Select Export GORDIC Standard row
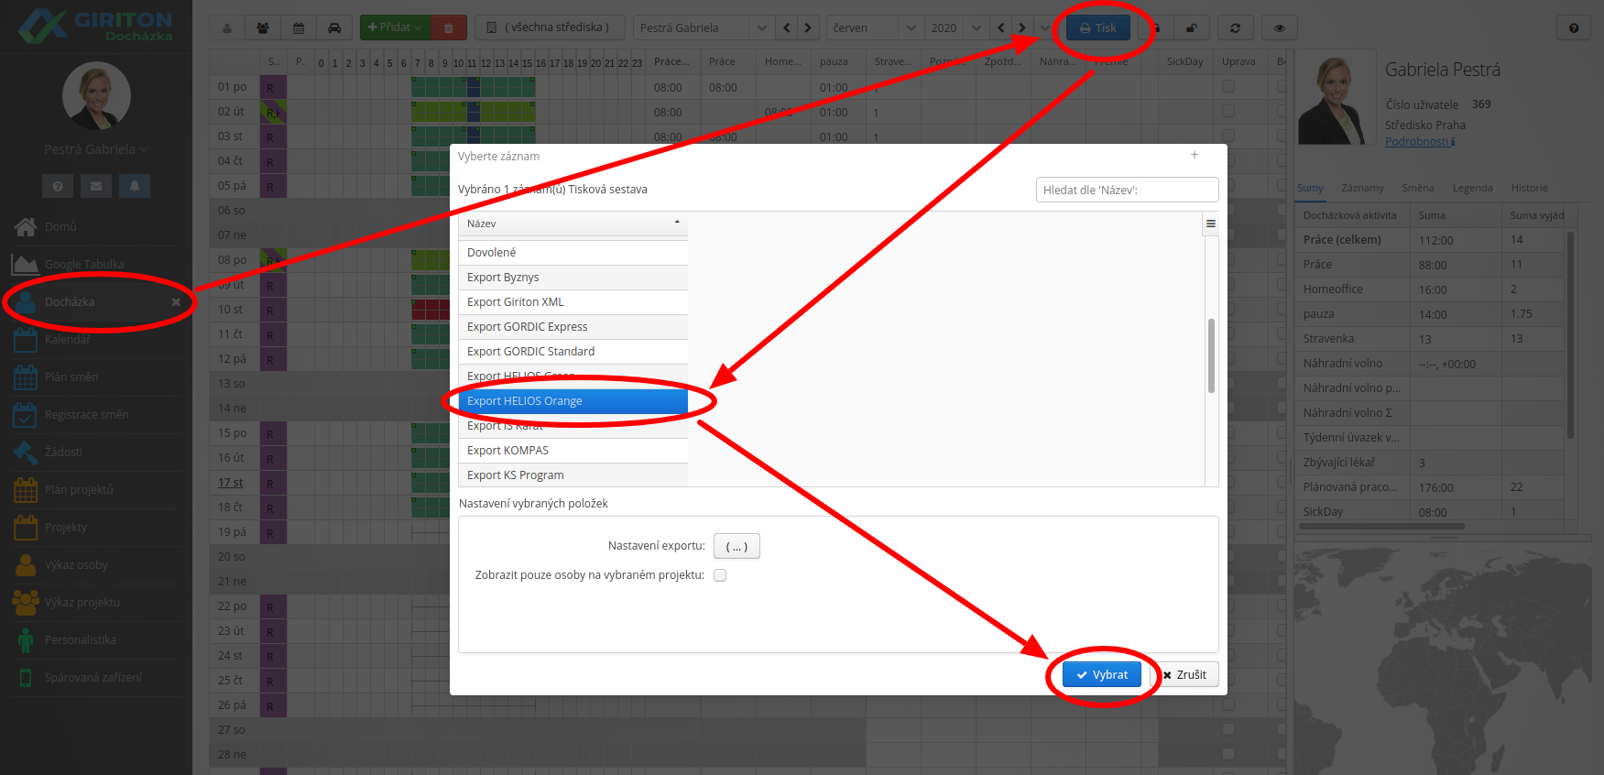 573,352
